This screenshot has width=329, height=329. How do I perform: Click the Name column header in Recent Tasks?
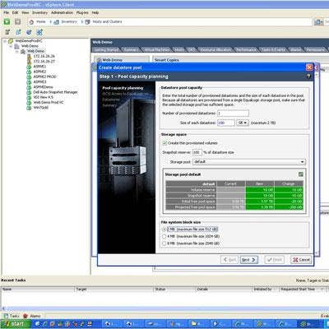pyautogui.click(x=38, y=290)
